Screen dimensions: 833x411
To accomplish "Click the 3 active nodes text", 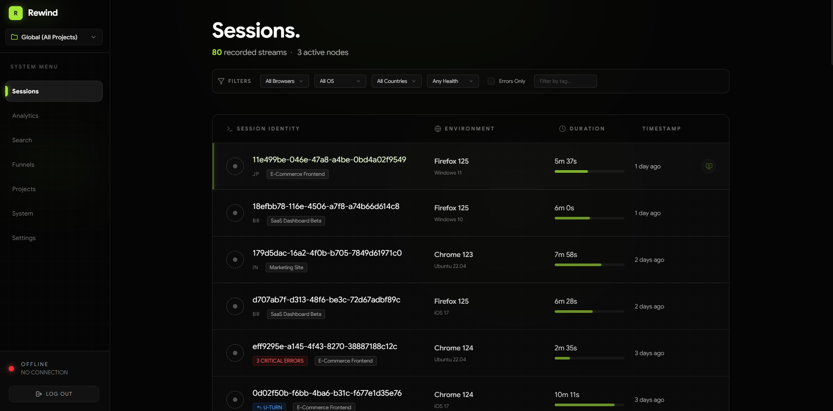I will pyautogui.click(x=323, y=52).
